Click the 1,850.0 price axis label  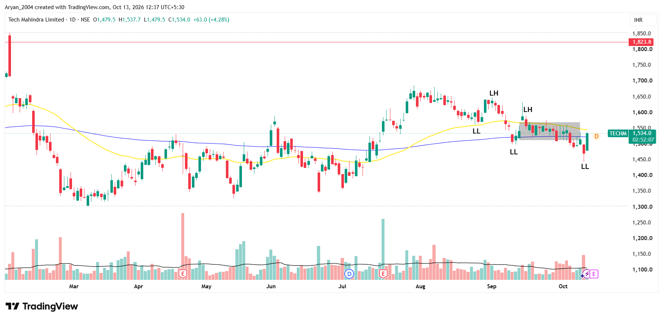pos(642,33)
